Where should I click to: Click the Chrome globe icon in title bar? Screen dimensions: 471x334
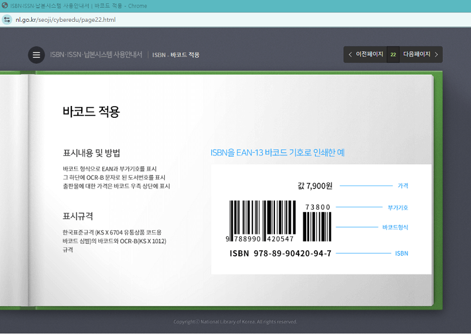tap(5, 5)
